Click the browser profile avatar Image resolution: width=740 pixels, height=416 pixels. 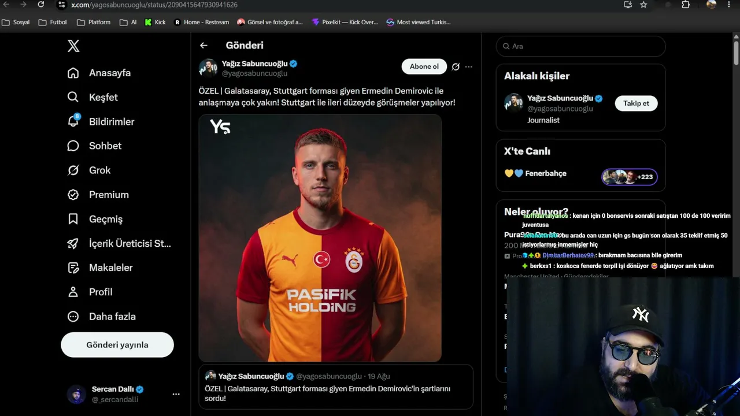coord(711,5)
